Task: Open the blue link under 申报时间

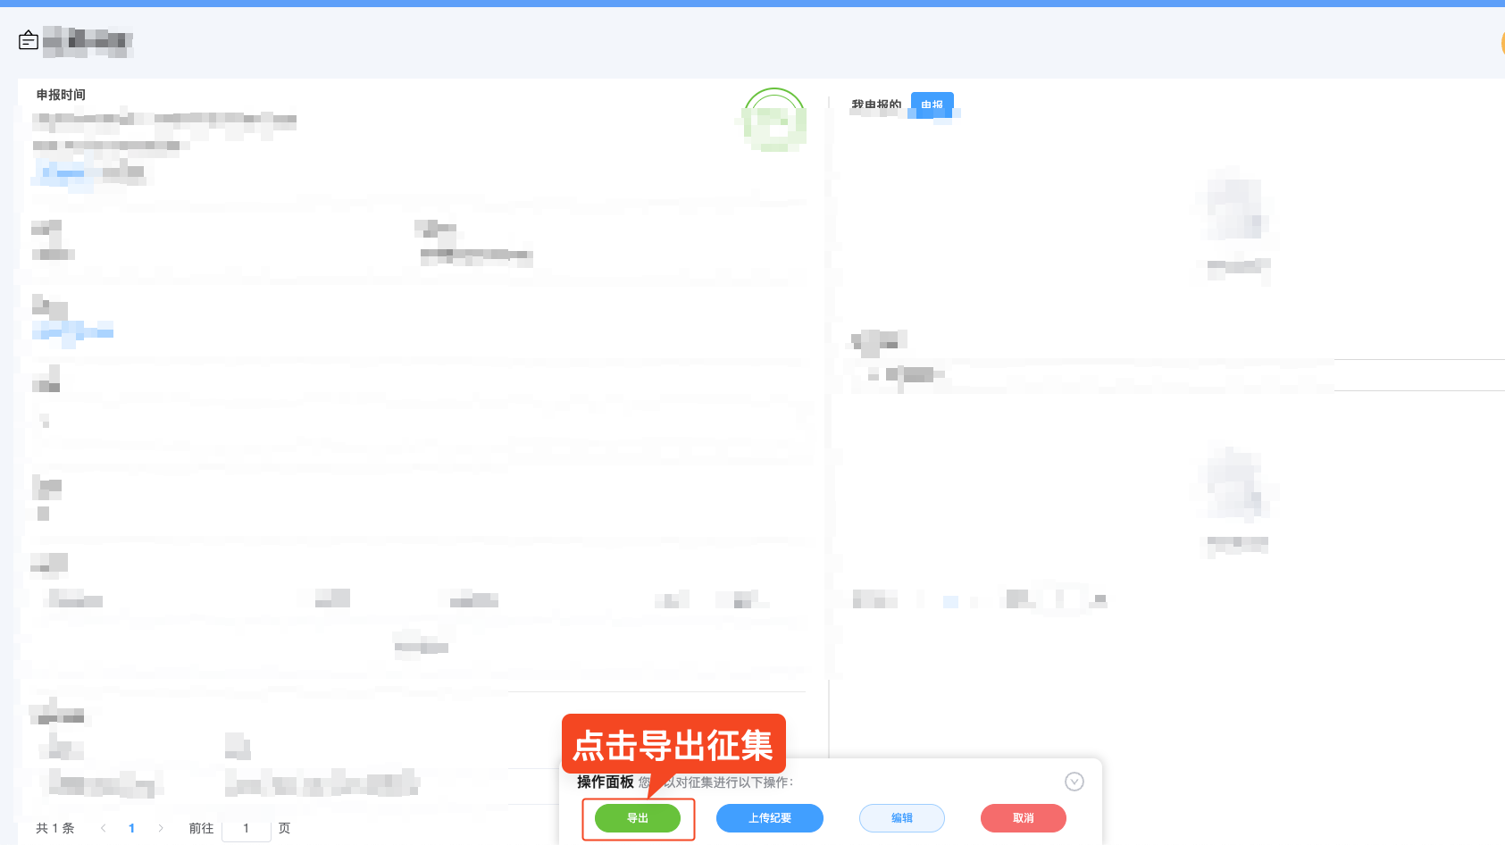Action: (61, 172)
